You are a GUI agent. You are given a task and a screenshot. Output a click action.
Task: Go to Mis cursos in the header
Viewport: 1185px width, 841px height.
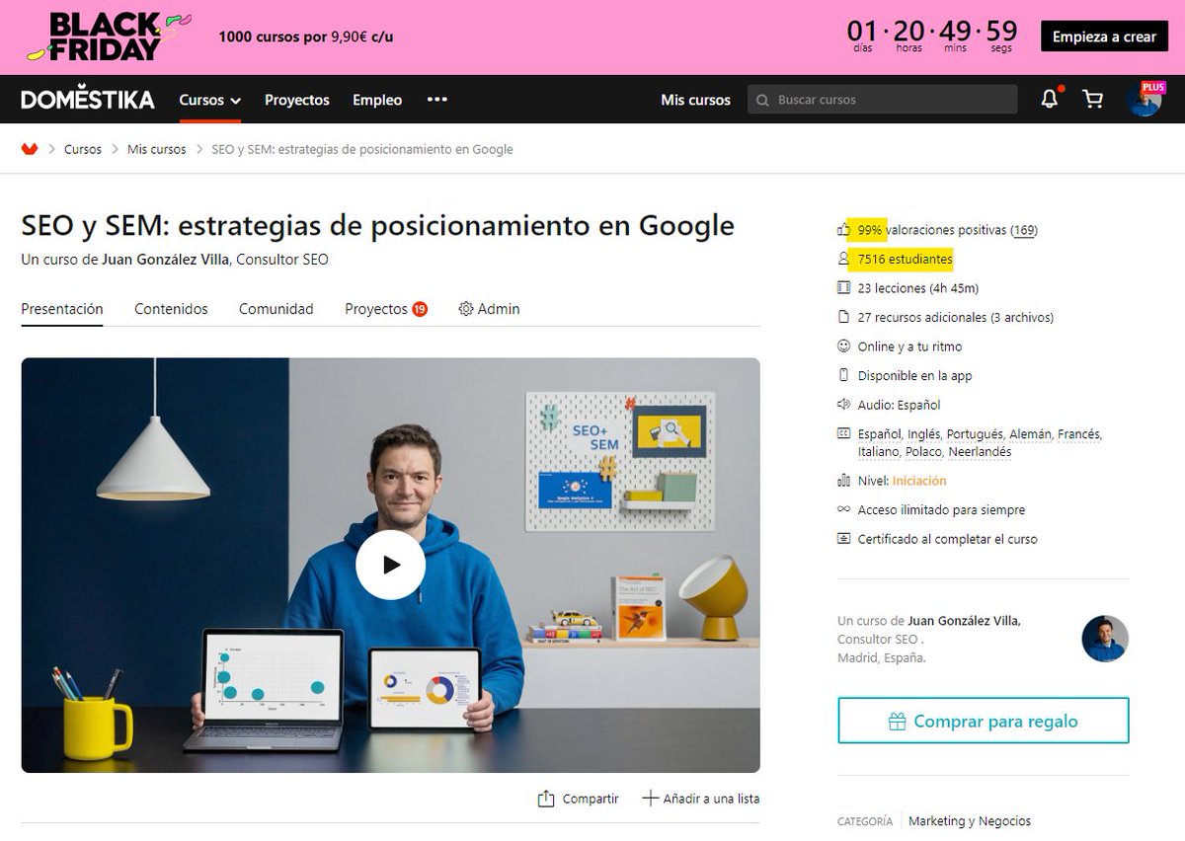click(x=695, y=100)
